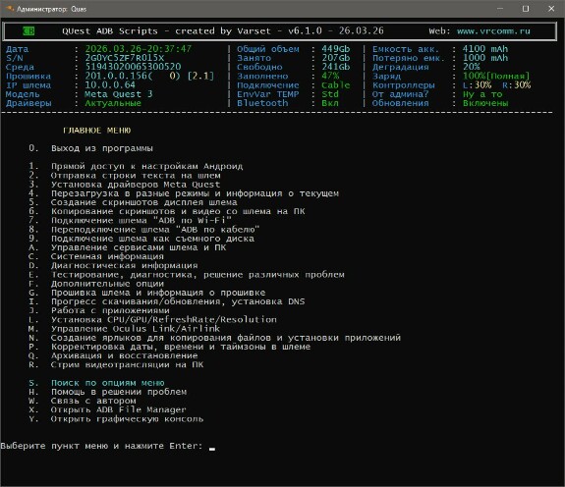Click the Cable connection type value
The width and height of the screenshot is (565, 487).
pos(335,85)
